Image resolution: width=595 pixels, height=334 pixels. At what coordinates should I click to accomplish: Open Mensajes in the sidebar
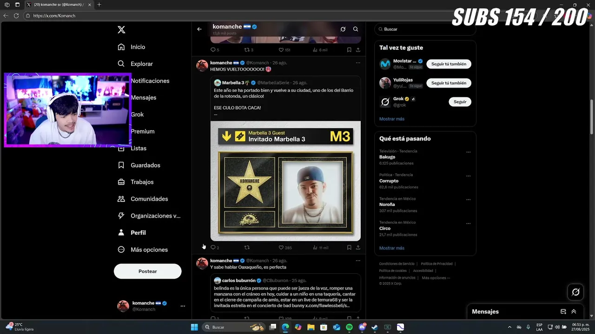point(143,97)
